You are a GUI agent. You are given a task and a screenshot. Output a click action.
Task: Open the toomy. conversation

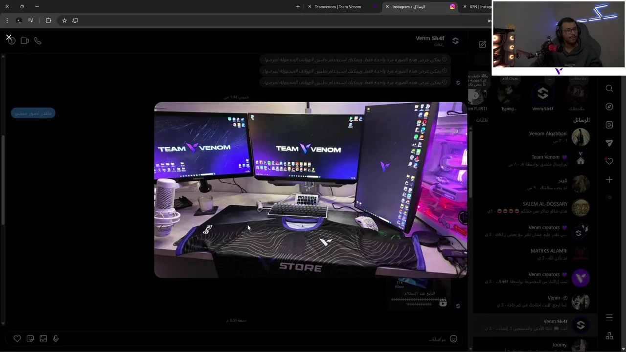[x=535, y=346]
